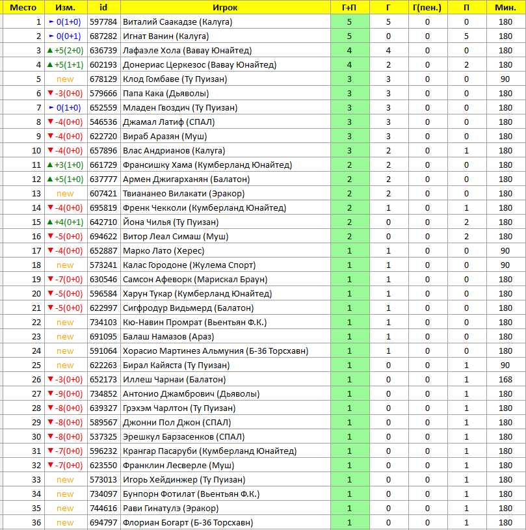This screenshot has width=526, height=530.
Task: Select player Хорасио Мартинез Альмуния
Action: pos(215,351)
